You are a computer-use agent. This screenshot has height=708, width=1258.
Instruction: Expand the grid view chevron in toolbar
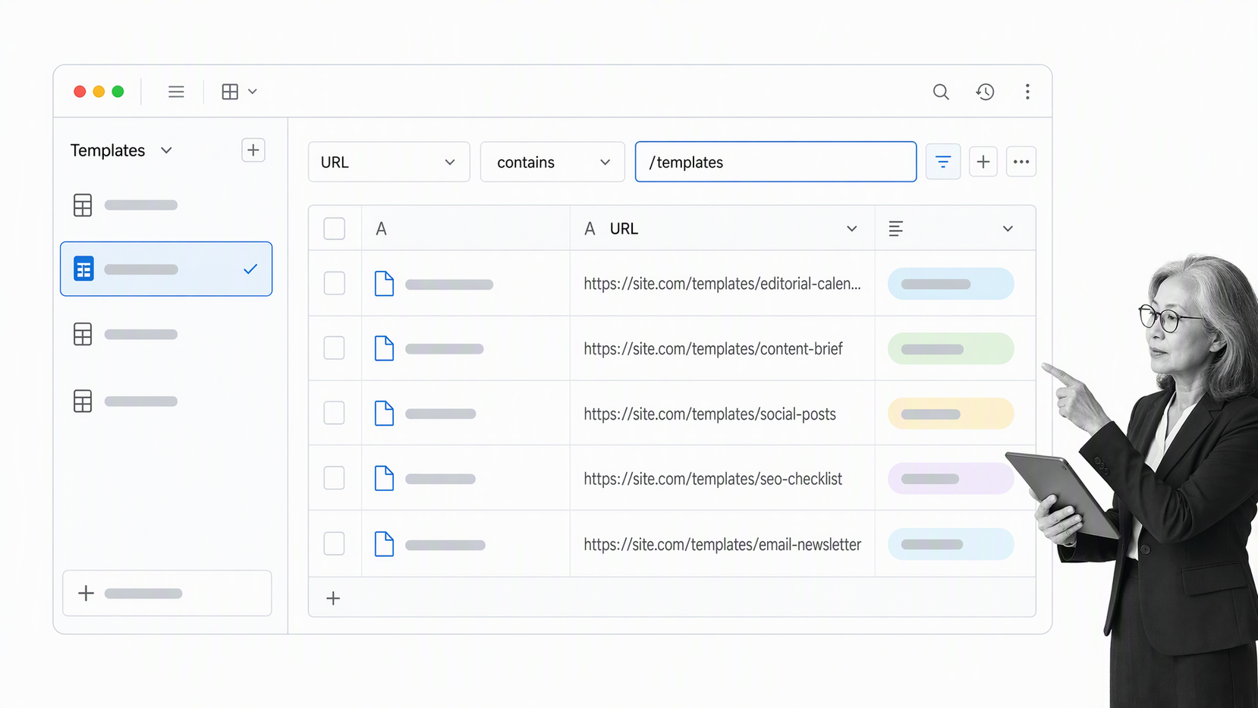tap(253, 92)
